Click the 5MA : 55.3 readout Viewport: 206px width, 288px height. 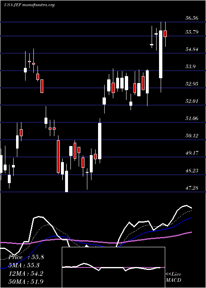pyautogui.click(x=24, y=265)
